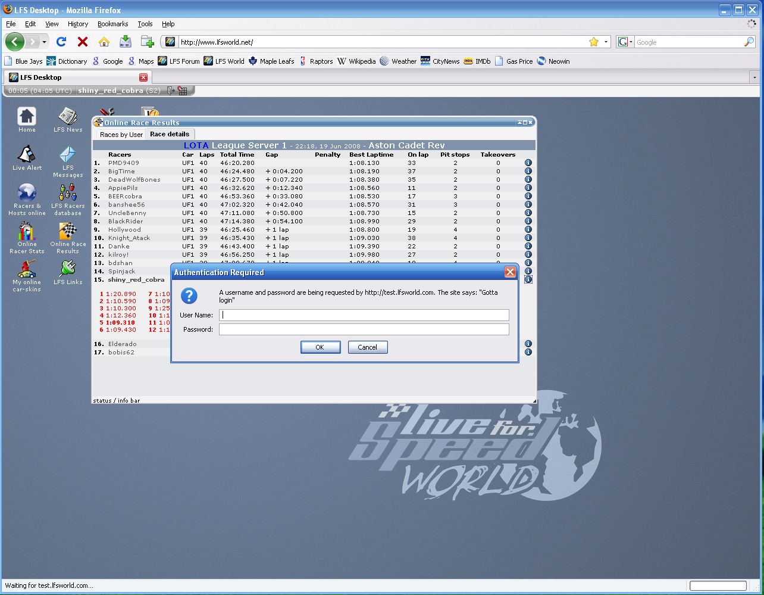The image size is (764, 595).
Task: Reload the current page
Action: [61, 42]
